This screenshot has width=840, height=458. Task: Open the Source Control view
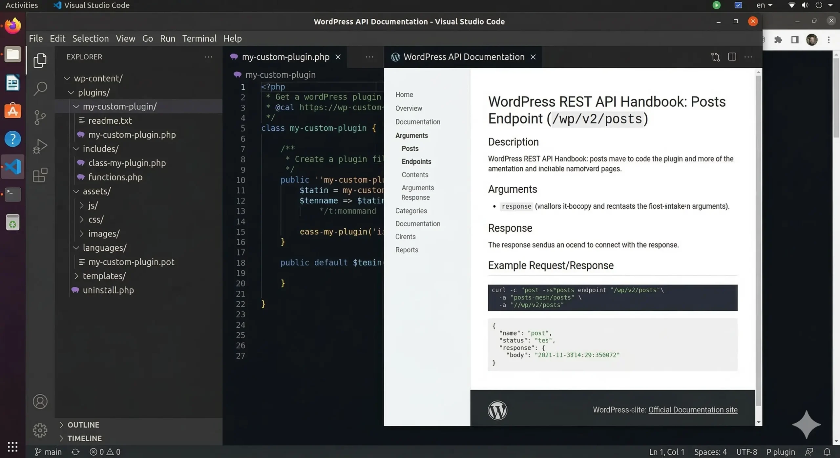coord(40,117)
